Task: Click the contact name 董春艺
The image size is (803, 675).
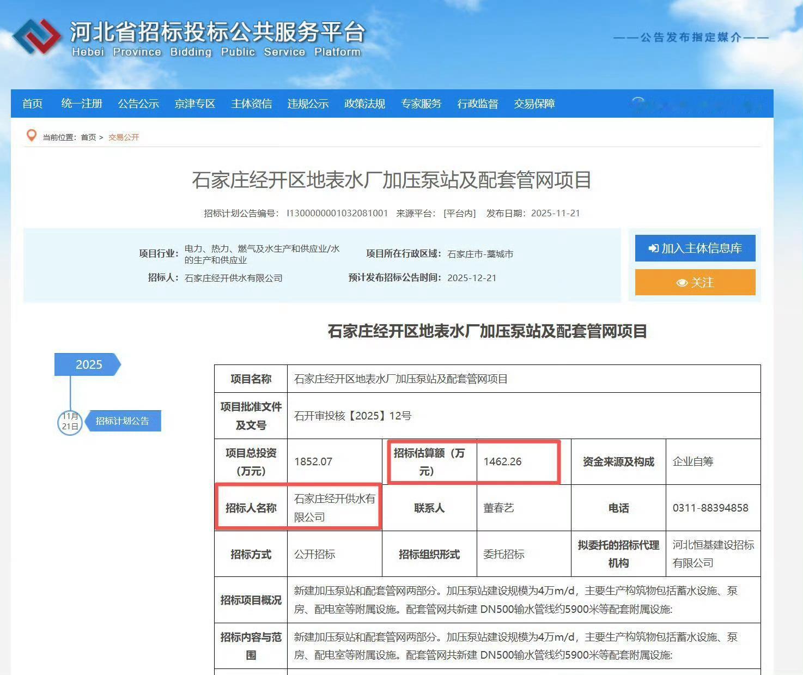Action: (498, 508)
